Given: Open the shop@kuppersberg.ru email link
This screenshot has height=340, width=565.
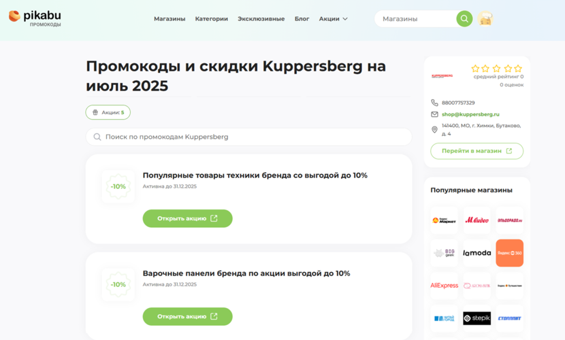Looking at the screenshot, I should 470,114.
